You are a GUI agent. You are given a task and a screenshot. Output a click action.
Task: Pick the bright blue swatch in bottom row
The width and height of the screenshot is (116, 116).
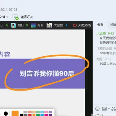tap(42, 115)
